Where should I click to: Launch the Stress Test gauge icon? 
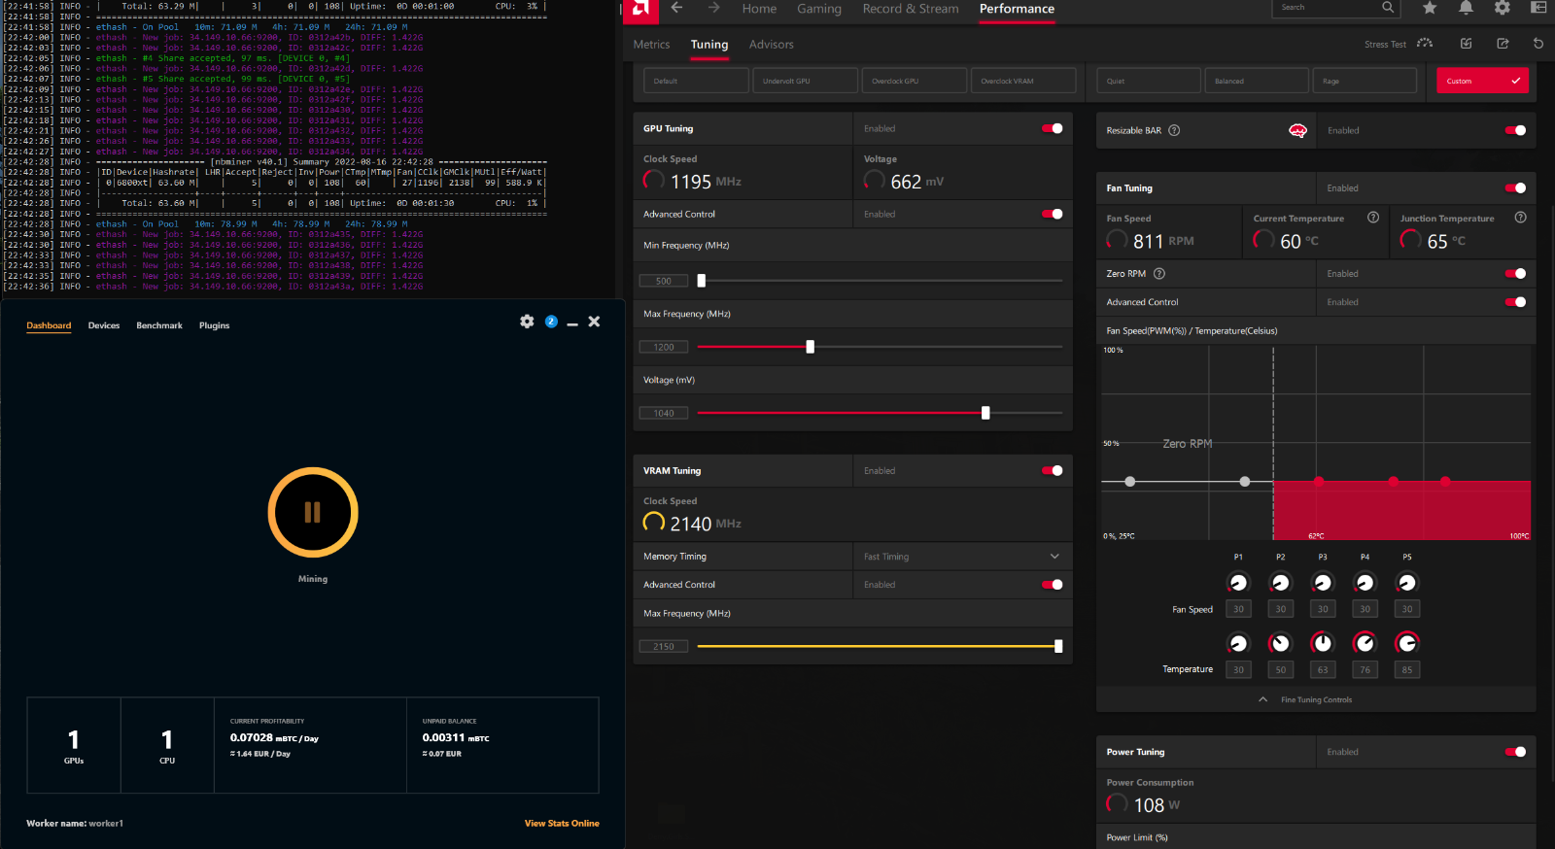tap(1425, 44)
